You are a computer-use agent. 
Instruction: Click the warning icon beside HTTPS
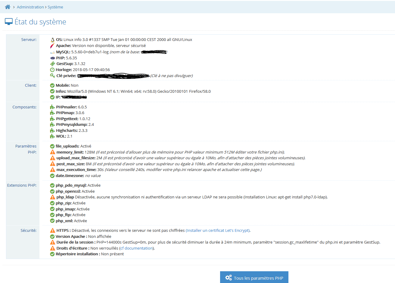click(53, 230)
